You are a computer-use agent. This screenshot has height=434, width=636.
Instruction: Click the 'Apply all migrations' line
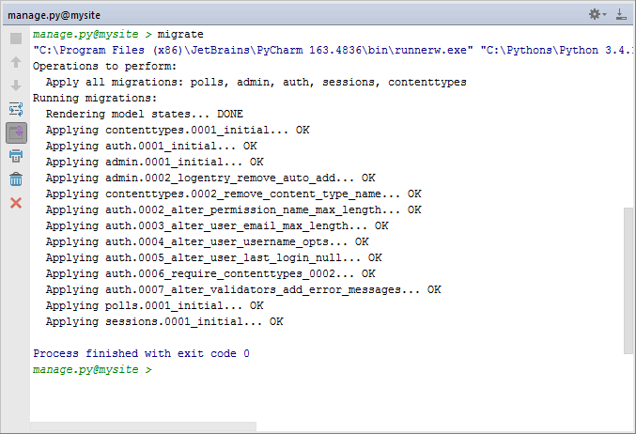pos(256,83)
